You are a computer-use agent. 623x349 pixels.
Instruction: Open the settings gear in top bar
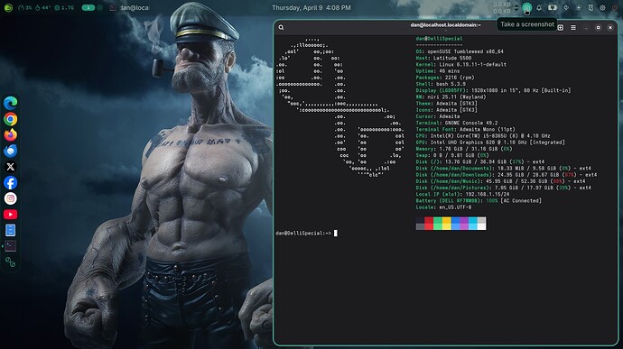point(603,7)
